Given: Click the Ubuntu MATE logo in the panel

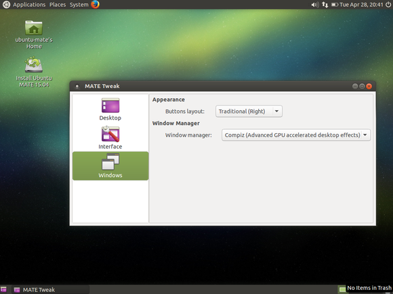Looking at the screenshot, I should [x=6, y=5].
